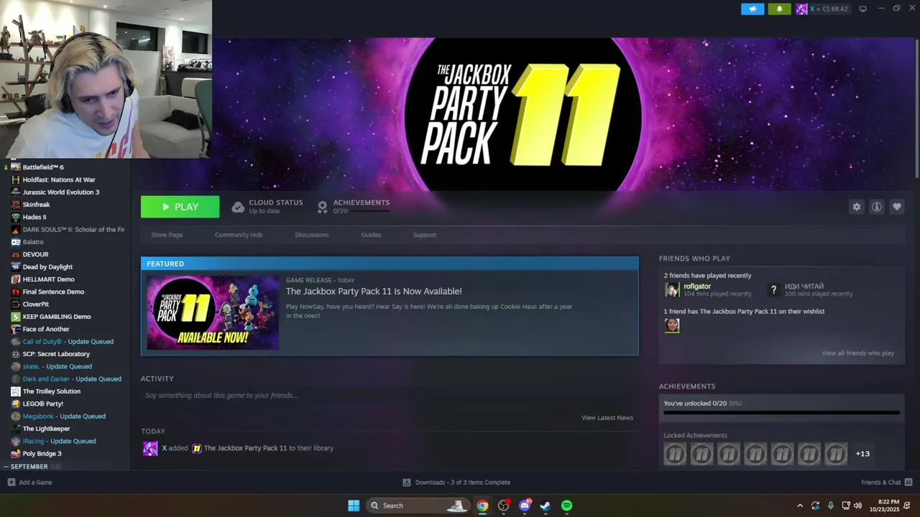This screenshot has width=920, height=517.
Task: Select Dead by Daylight in library list
Action: coord(47,267)
